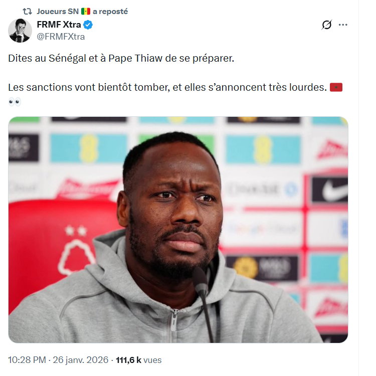This screenshot has height=376, width=376.
Task: Click the Senegal flag emoji beside Joueurs SN
Action: tap(85, 11)
